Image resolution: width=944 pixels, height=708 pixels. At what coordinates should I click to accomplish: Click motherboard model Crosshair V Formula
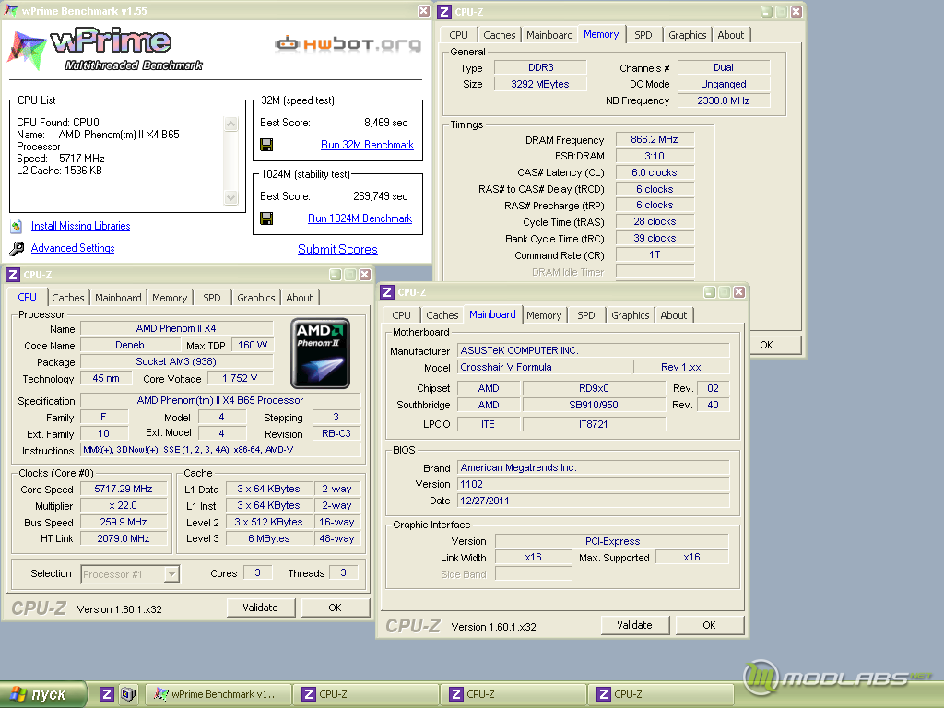(x=544, y=367)
